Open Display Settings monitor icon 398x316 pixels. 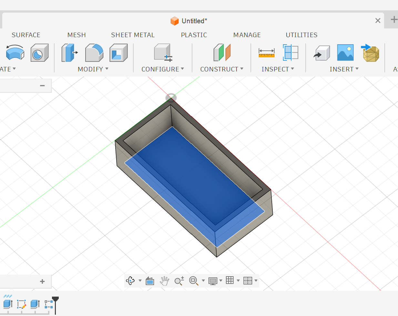click(213, 281)
